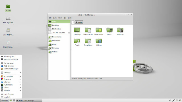Expand the Settings submenu

11,73
